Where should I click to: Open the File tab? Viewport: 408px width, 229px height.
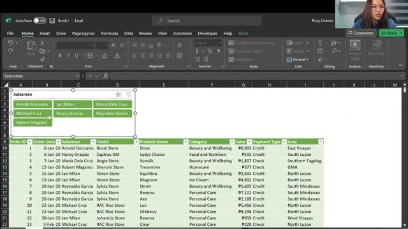click(x=10, y=33)
